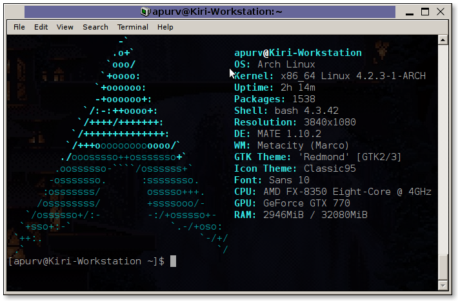Click the Shell value bash 4.3.42

[306, 111]
